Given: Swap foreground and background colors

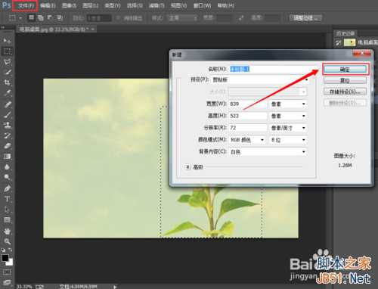Looking at the screenshot, I should pos(10,250).
